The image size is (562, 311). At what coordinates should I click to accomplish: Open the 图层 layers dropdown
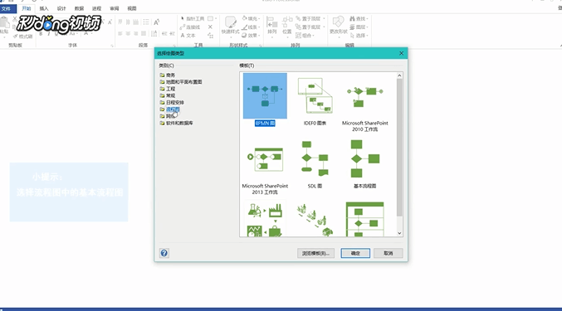click(359, 27)
